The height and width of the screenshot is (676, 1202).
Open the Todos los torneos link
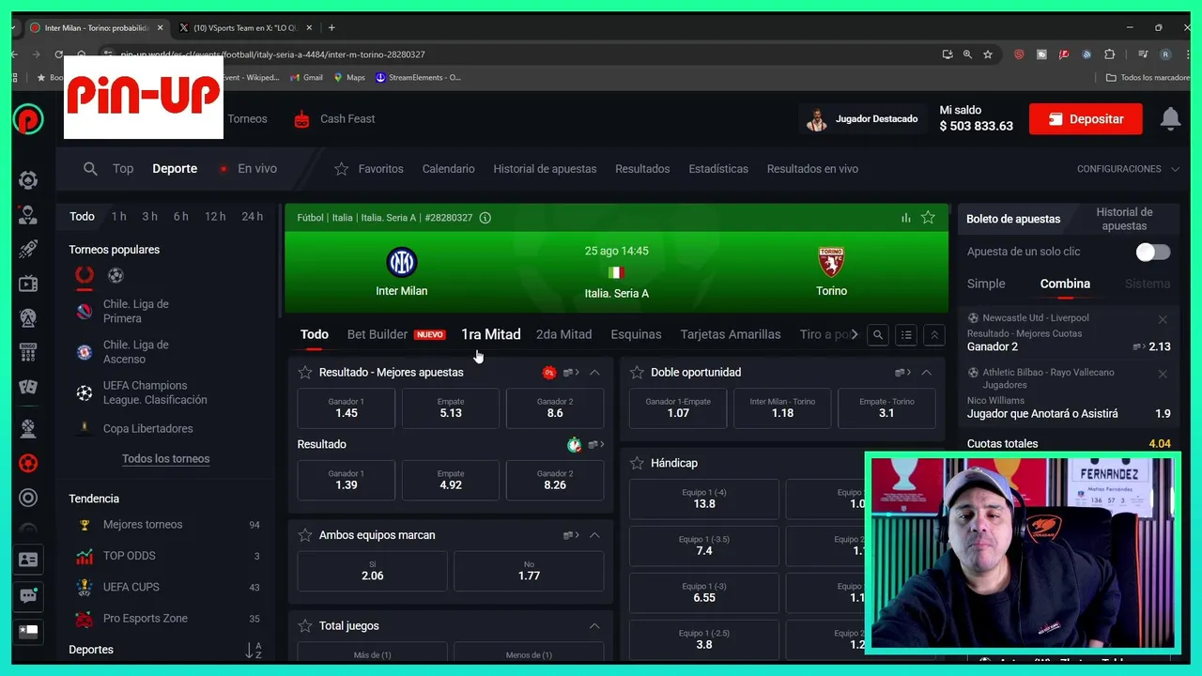click(165, 459)
